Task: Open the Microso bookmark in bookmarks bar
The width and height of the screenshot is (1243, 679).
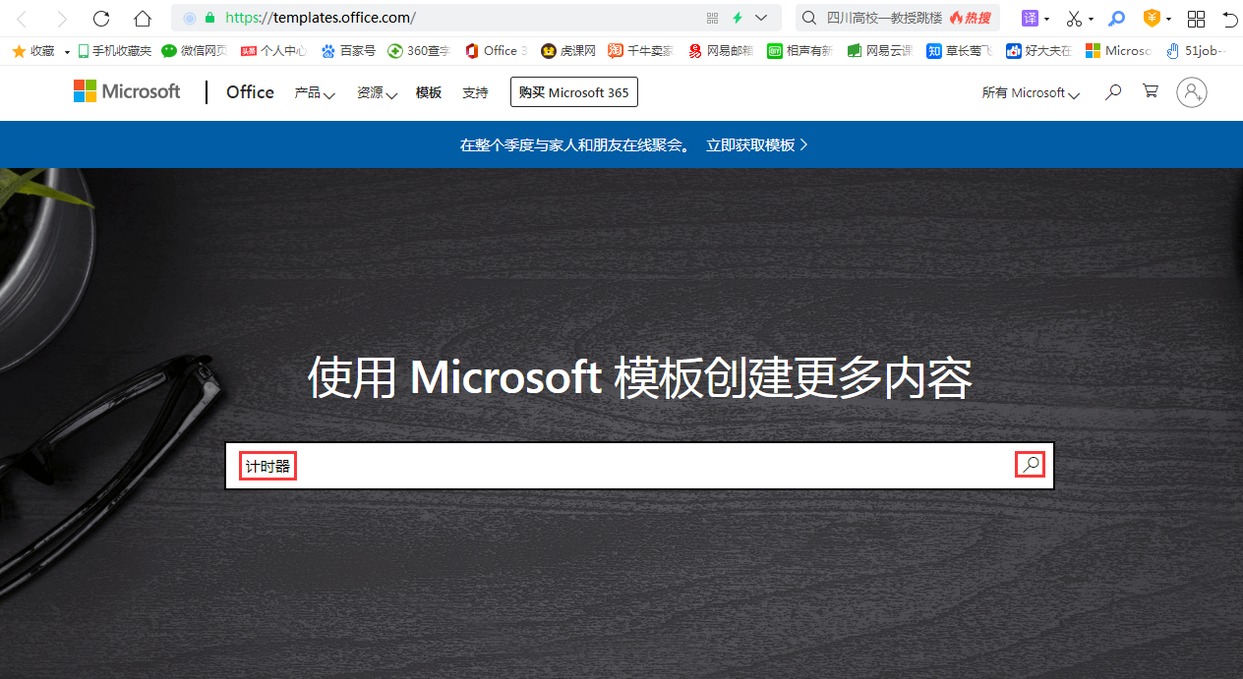Action: point(1119,51)
